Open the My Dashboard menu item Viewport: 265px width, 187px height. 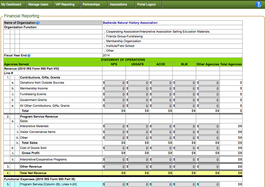(11, 4)
